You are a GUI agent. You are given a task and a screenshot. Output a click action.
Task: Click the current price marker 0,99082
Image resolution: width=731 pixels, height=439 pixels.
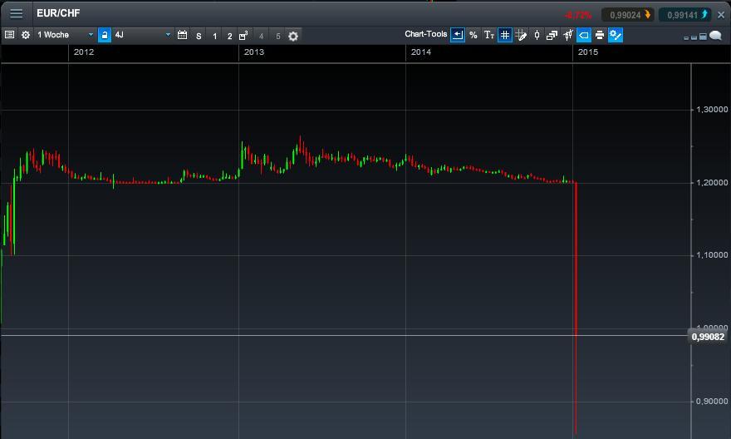coord(708,337)
